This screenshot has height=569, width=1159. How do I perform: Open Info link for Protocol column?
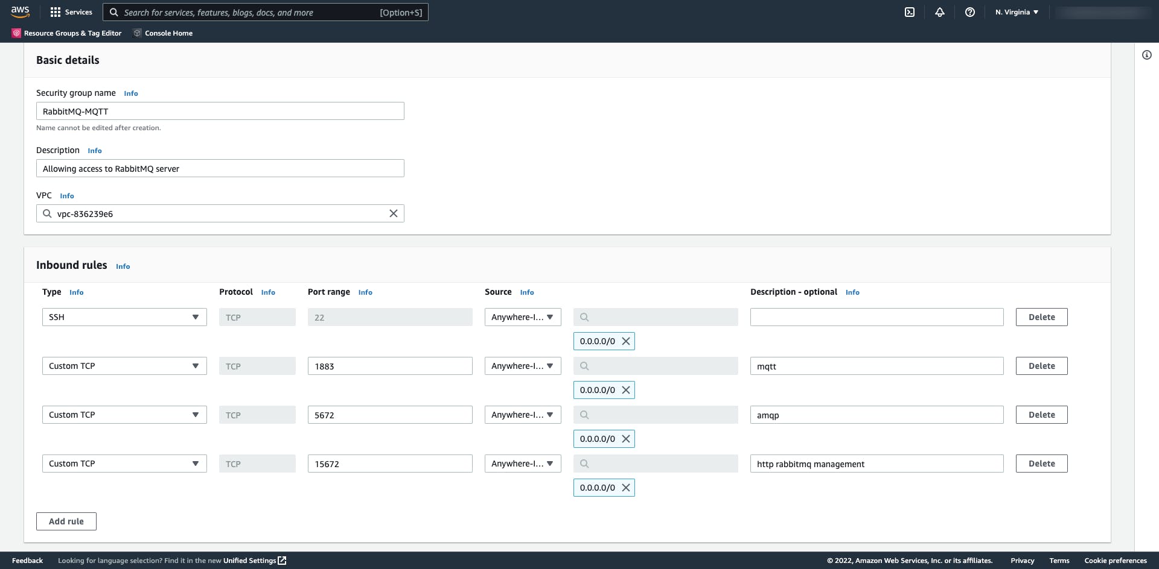(x=268, y=292)
